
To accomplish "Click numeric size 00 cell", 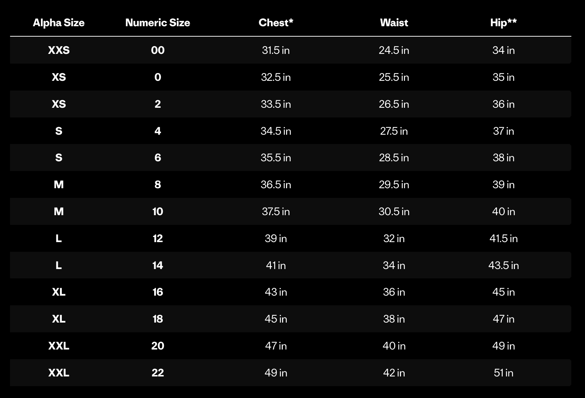I will [x=158, y=50].
